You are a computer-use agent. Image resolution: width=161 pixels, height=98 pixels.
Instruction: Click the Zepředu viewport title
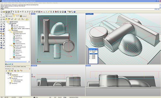tap(34, 66)
